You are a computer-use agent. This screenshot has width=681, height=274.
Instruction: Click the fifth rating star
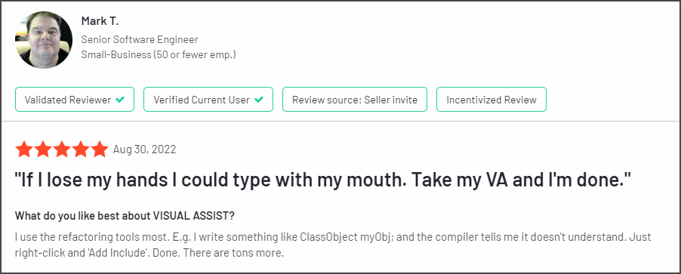click(100, 149)
